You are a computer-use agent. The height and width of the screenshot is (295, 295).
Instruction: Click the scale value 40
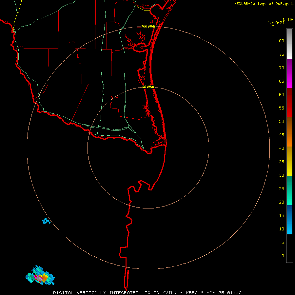coord(282,148)
